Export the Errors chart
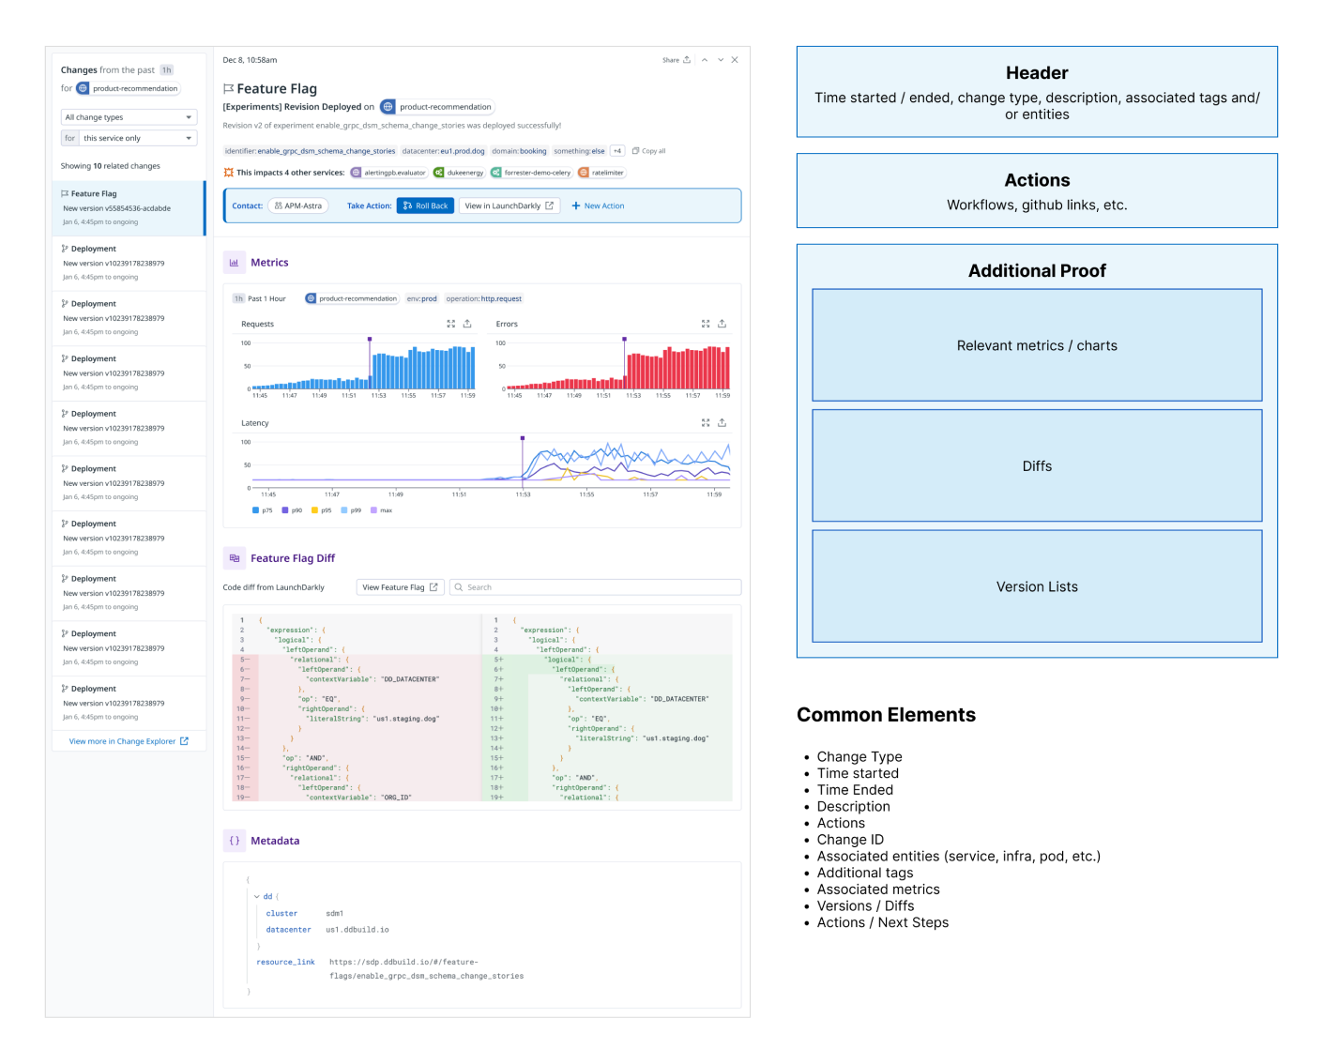Image resolution: width=1323 pixels, height=1064 pixels. 722,324
